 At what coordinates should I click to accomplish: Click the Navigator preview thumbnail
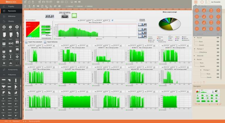pyautogui.click(x=208, y=96)
